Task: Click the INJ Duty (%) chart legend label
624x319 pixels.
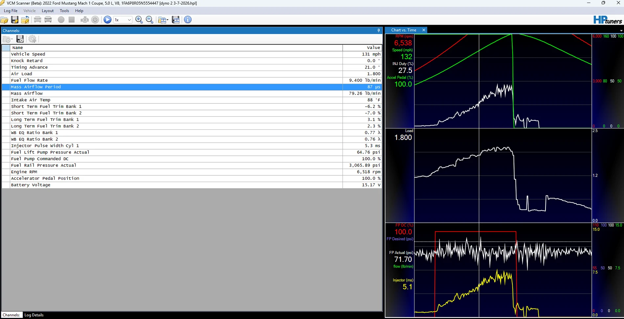Action: click(x=403, y=64)
